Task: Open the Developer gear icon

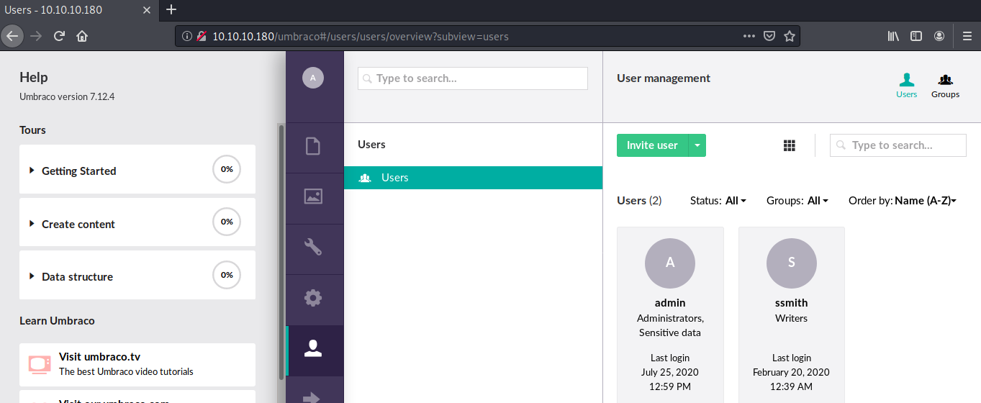Action: coord(313,298)
